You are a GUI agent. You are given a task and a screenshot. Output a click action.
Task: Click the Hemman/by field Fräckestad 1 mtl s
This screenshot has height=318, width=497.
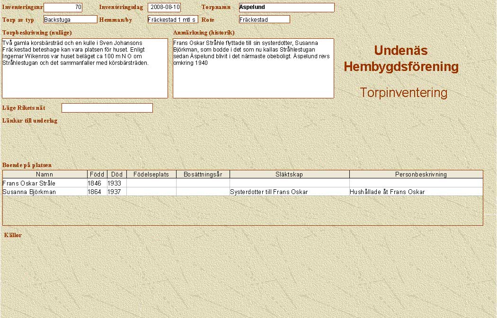click(173, 19)
